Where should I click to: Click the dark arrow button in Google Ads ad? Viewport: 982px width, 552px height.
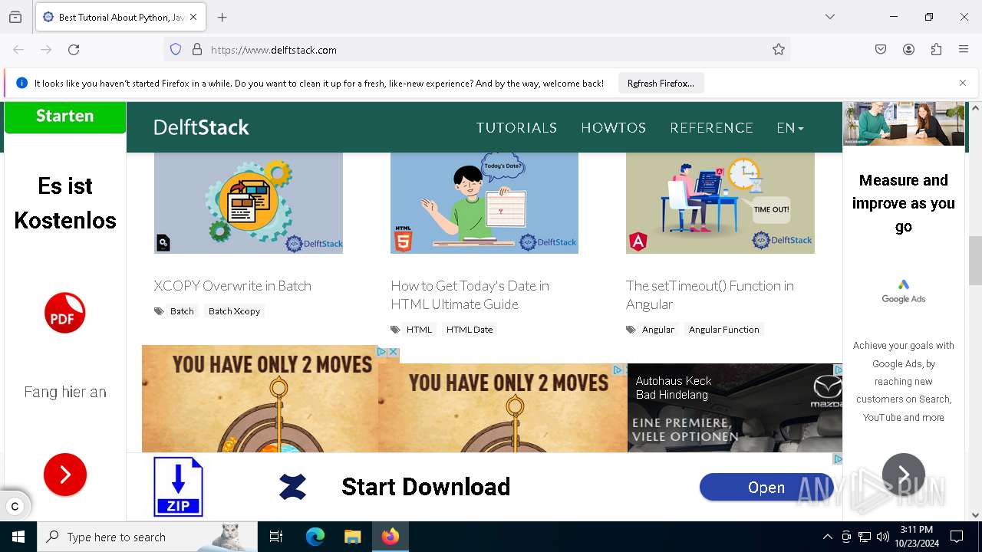pyautogui.click(x=904, y=475)
